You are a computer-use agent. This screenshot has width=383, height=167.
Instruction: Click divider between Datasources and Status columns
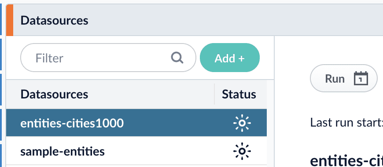click(x=214, y=94)
